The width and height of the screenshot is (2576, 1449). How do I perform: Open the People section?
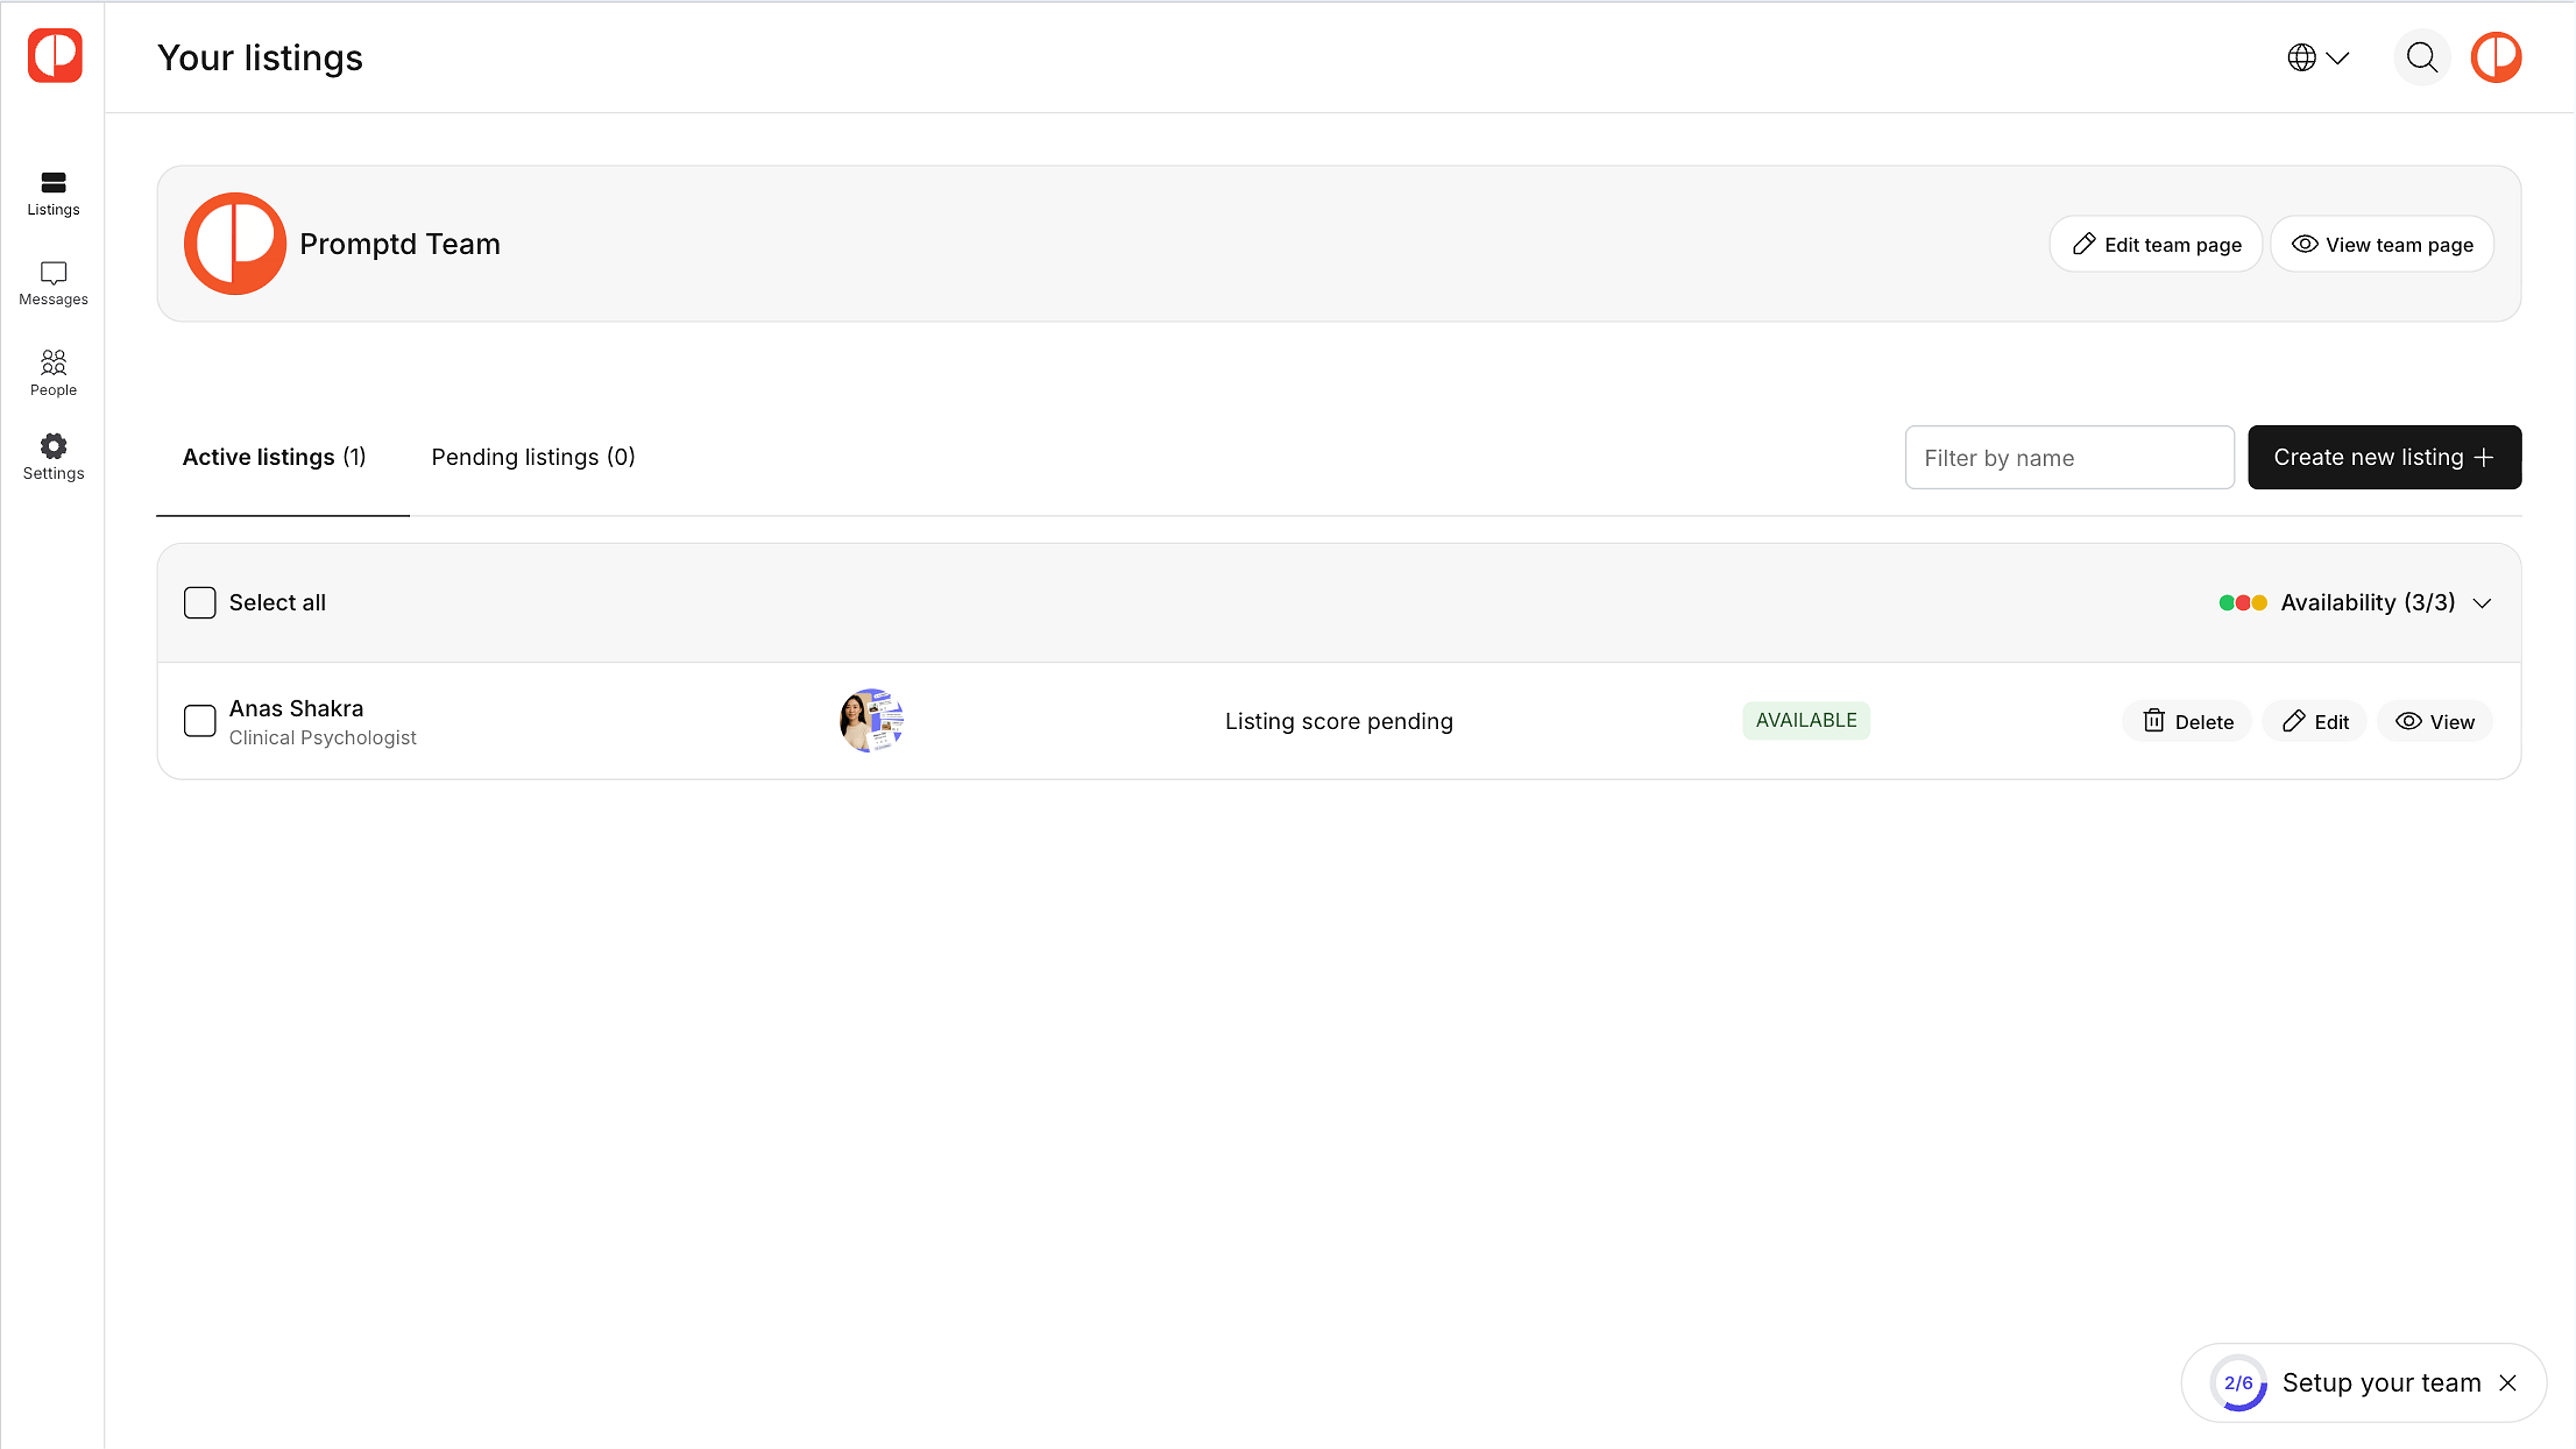pos(53,373)
